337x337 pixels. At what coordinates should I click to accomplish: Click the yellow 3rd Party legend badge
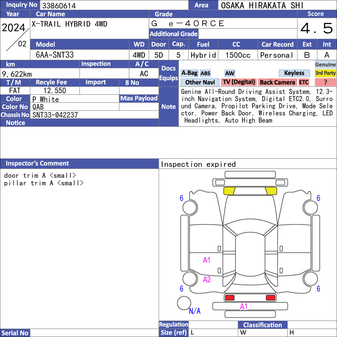click(x=325, y=73)
